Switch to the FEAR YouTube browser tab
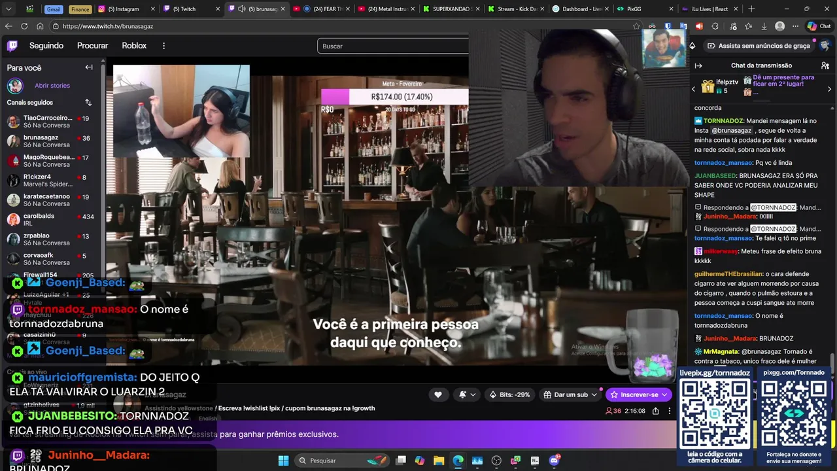 click(x=322, y=9)
